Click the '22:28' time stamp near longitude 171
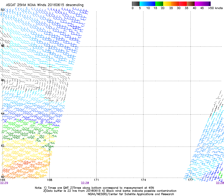224x196 pixels. (x=85, y=183)
